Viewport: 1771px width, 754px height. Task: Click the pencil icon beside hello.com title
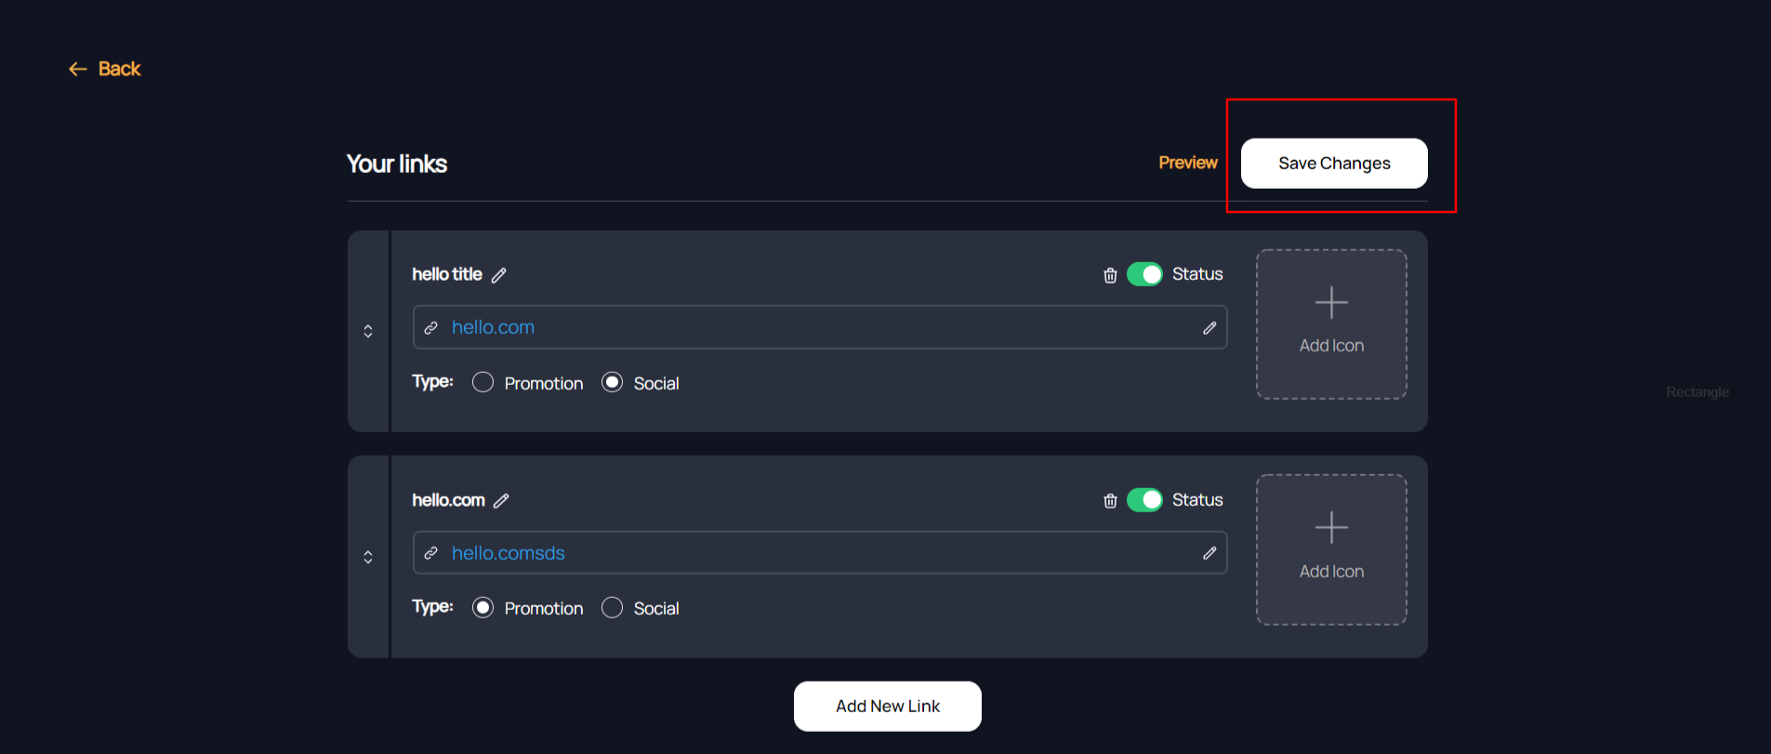[501, 501]
